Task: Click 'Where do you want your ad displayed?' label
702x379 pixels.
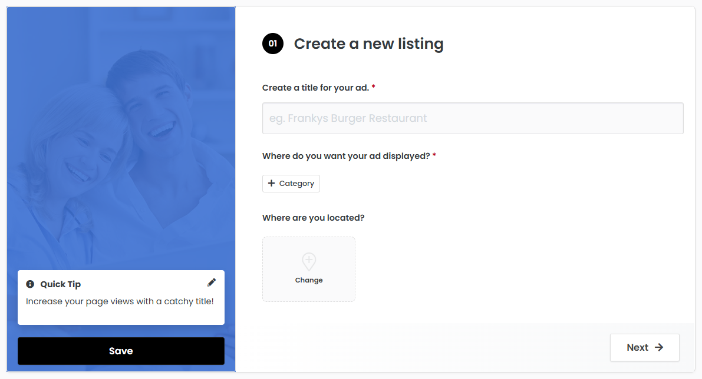Action: (346, 156)
